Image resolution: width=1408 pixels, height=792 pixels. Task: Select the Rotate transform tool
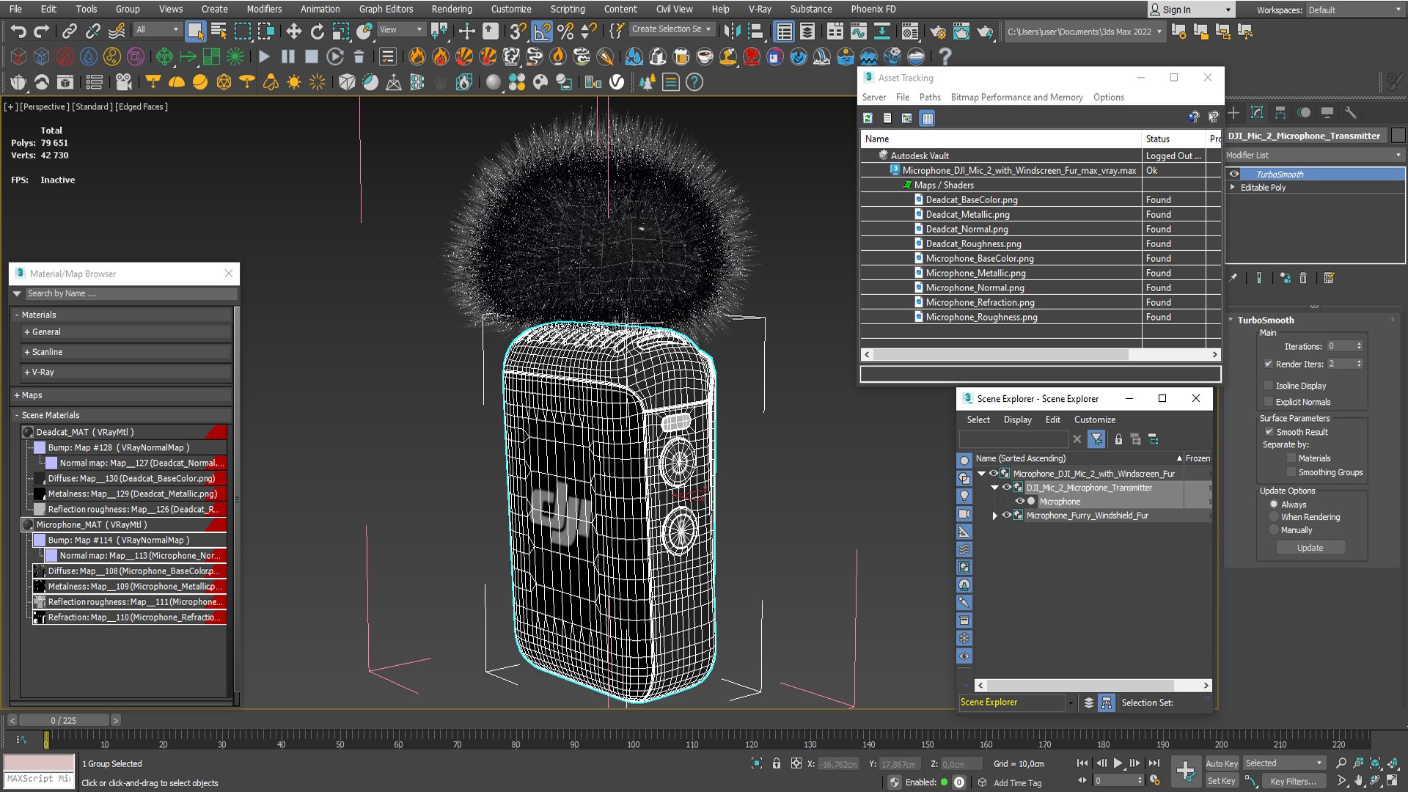pos(317,31)
